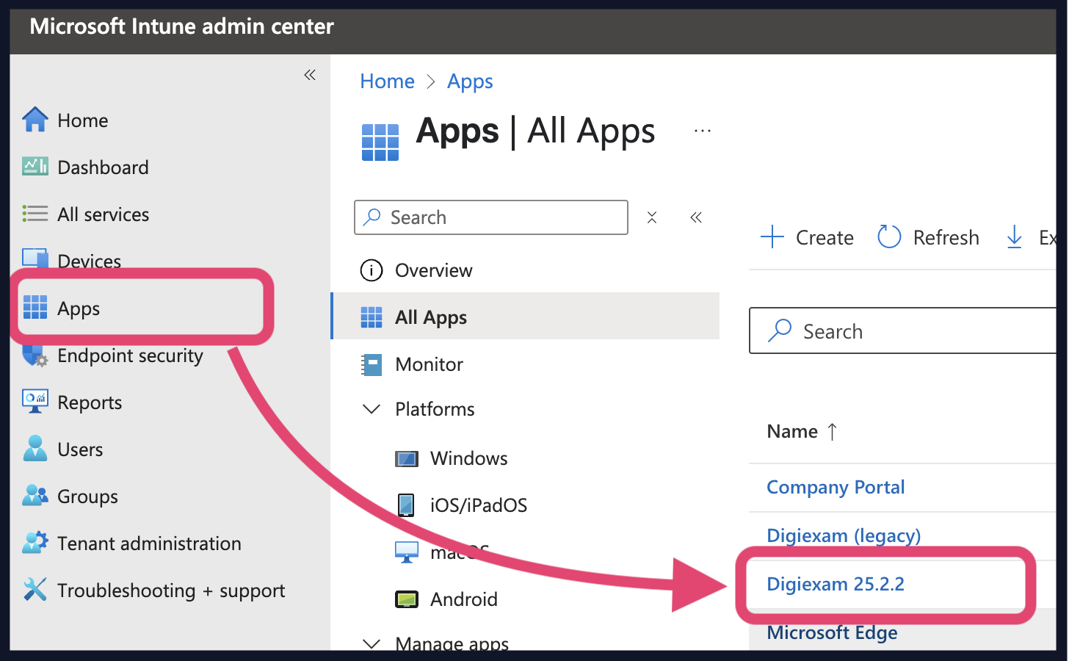Collapse the Platforms section chevron
Viewport: 1069px width, 661px height.
(x=372, y=409)
